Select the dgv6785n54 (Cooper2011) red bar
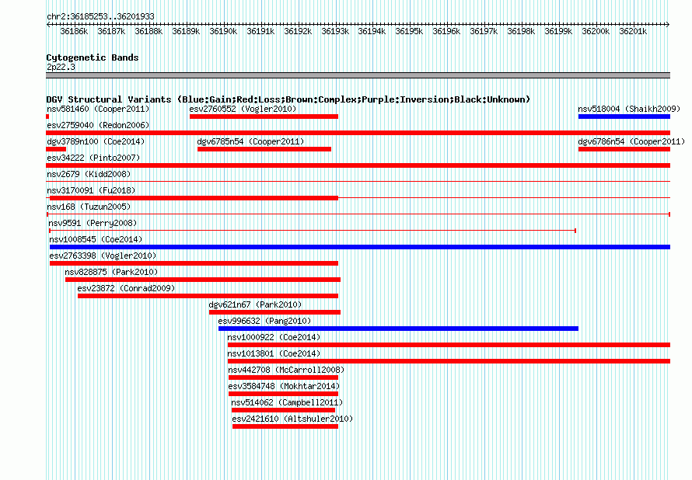This screenshot has width=692, height=480. [264, 149]
